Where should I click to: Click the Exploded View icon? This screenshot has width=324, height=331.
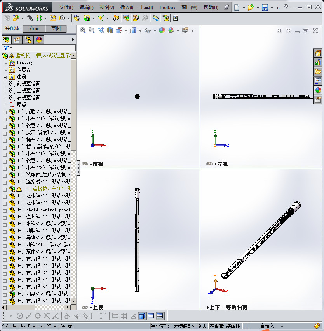pyautogui.click(x=136, y=18)
